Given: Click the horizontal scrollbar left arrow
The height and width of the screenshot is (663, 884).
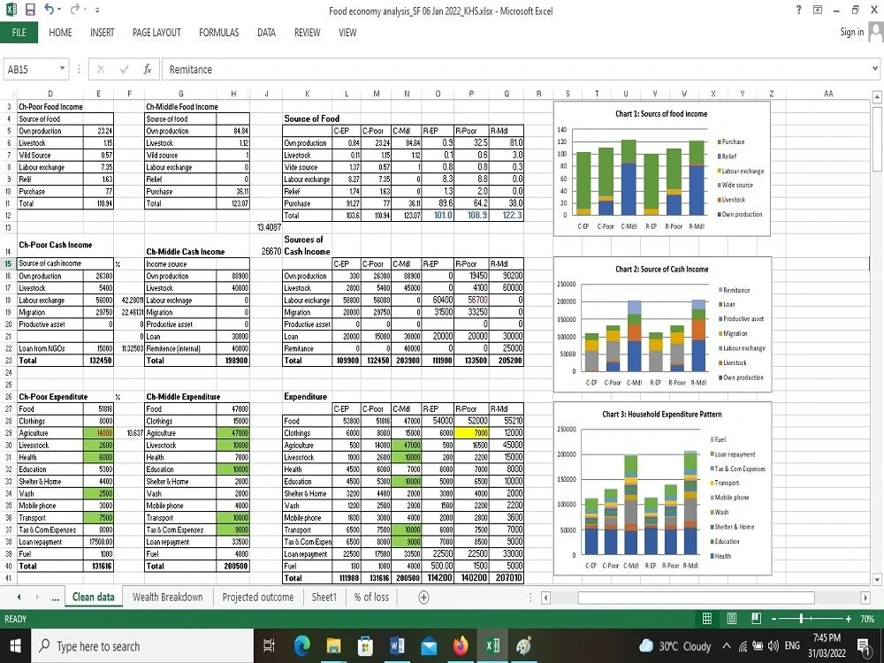Looking at the screenshot, I should (x=545, y=597).
